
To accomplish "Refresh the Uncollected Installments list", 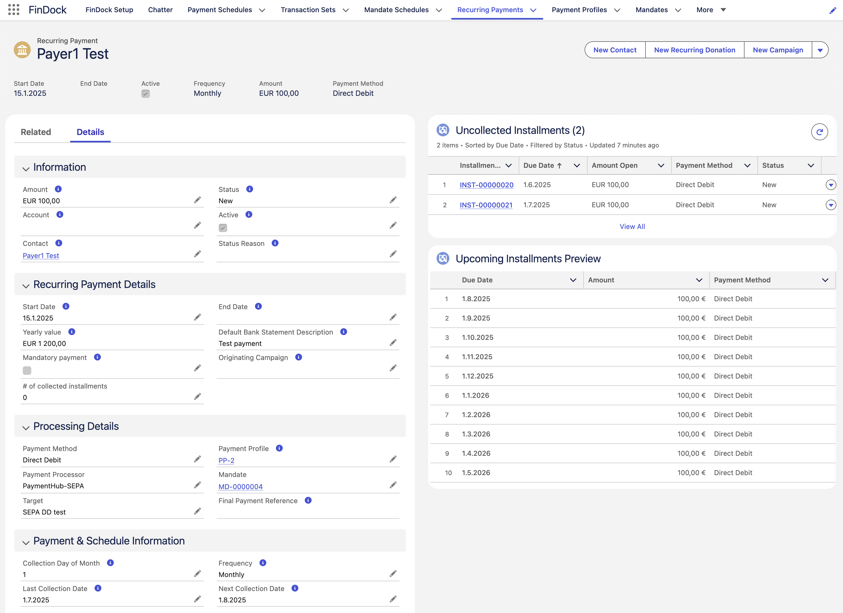I will [820, 132].
